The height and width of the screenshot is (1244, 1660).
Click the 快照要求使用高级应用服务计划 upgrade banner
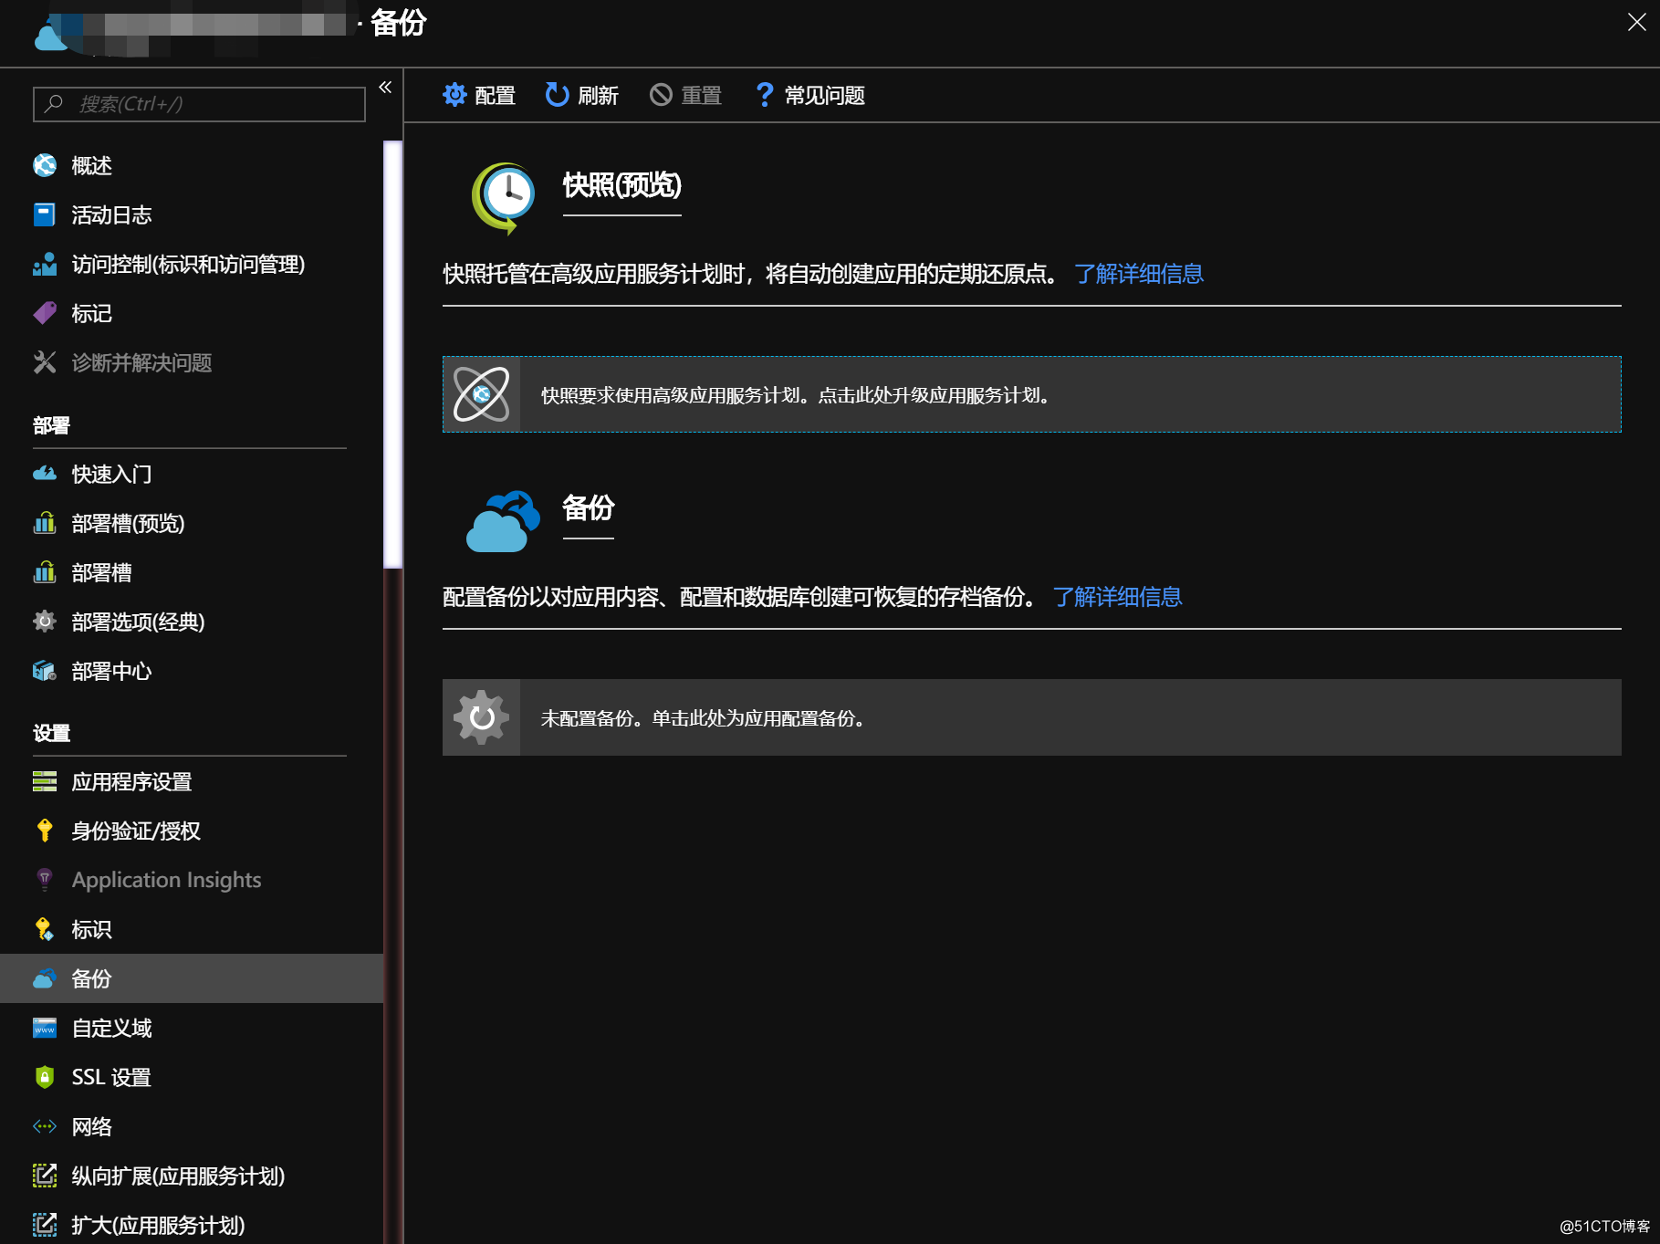(x=1032, y=394)
